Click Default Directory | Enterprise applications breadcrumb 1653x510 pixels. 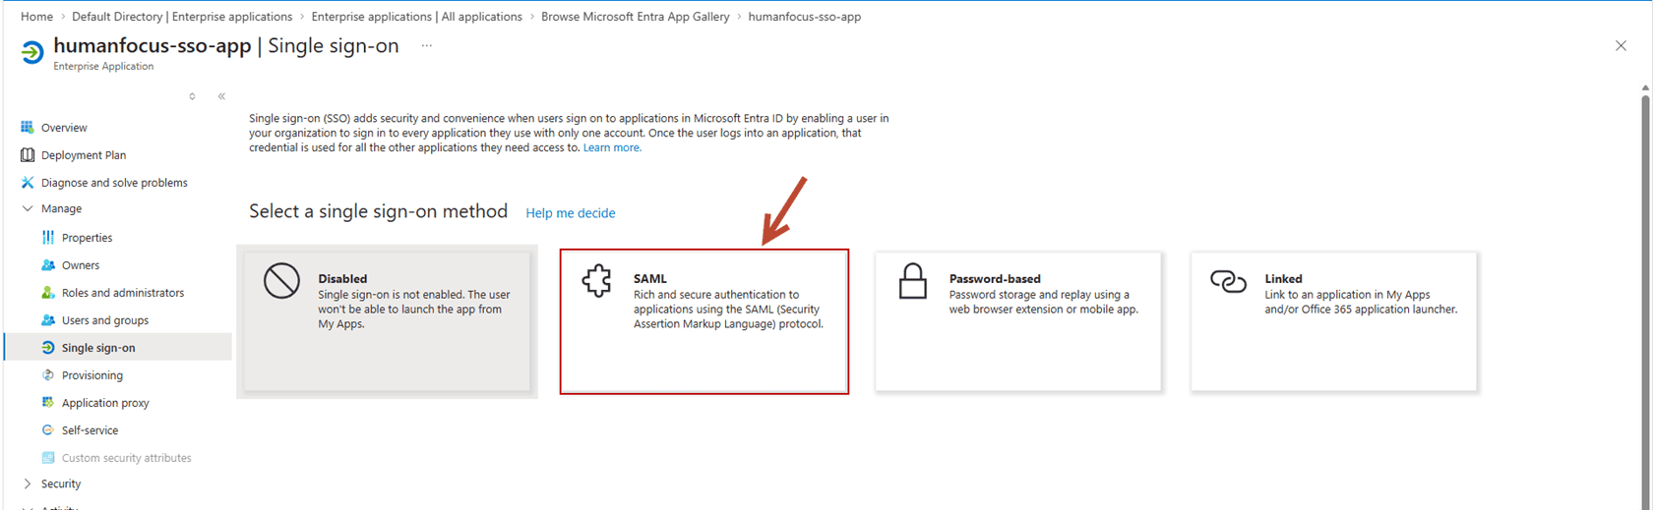pos(182,17)
